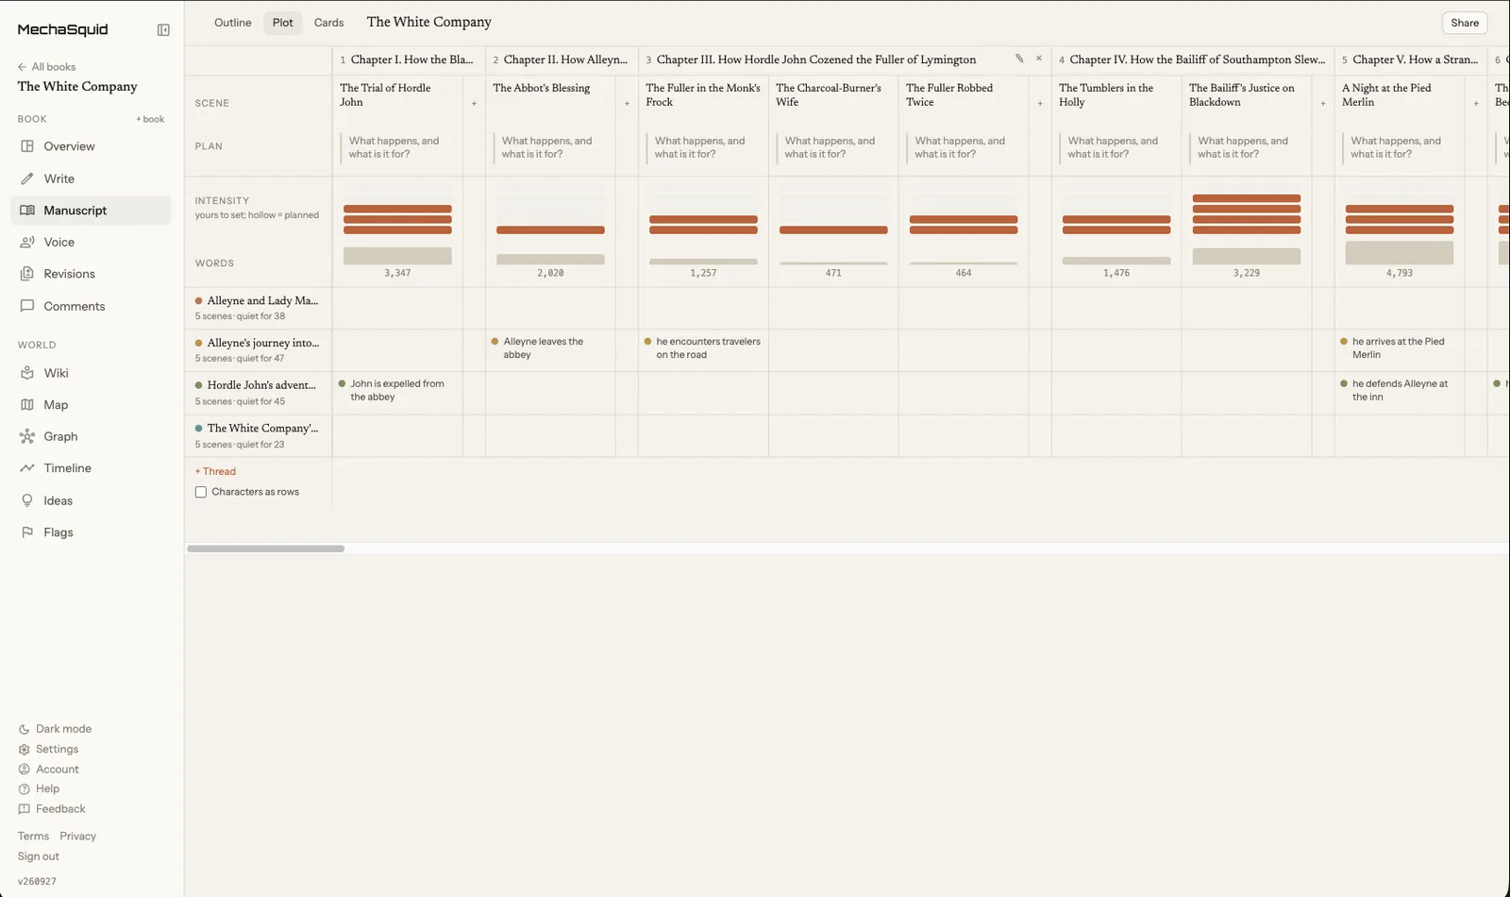Switch to the Cards tab
The width and height of the screenshot is (1510, 897).
pos(328,23)
